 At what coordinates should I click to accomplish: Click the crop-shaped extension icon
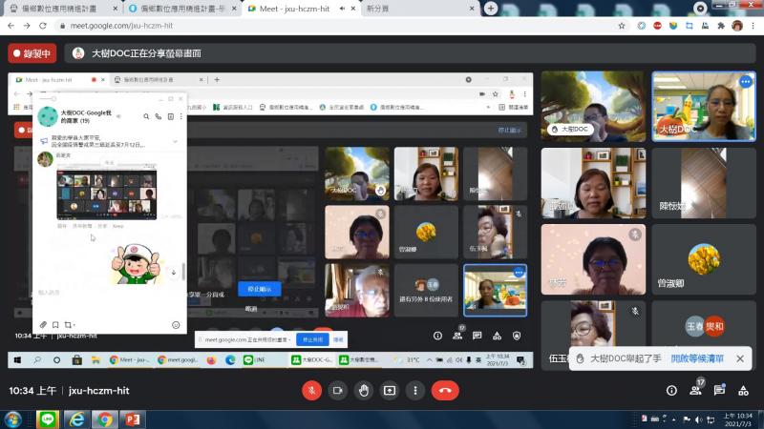689,26
